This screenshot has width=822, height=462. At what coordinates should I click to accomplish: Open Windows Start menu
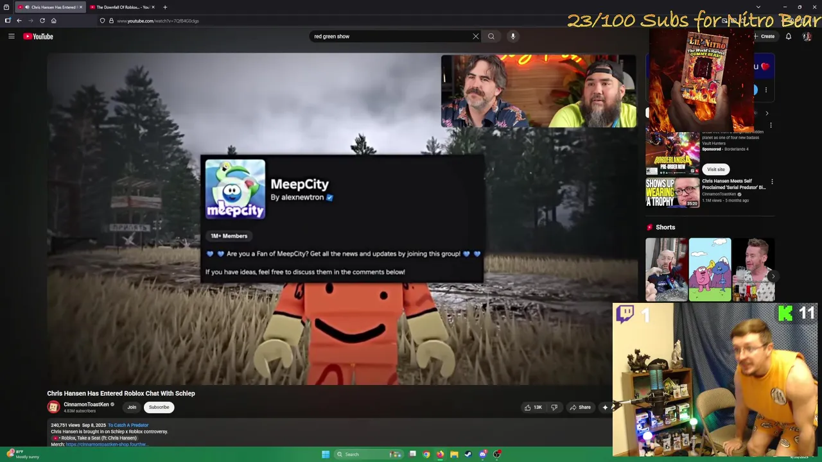(x=326, y=454)
